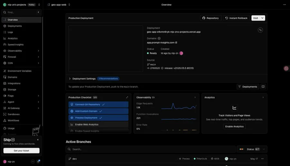Select Enable Web Analytics checklist item
Screen dimensions: 290x166
coord(98,124)
